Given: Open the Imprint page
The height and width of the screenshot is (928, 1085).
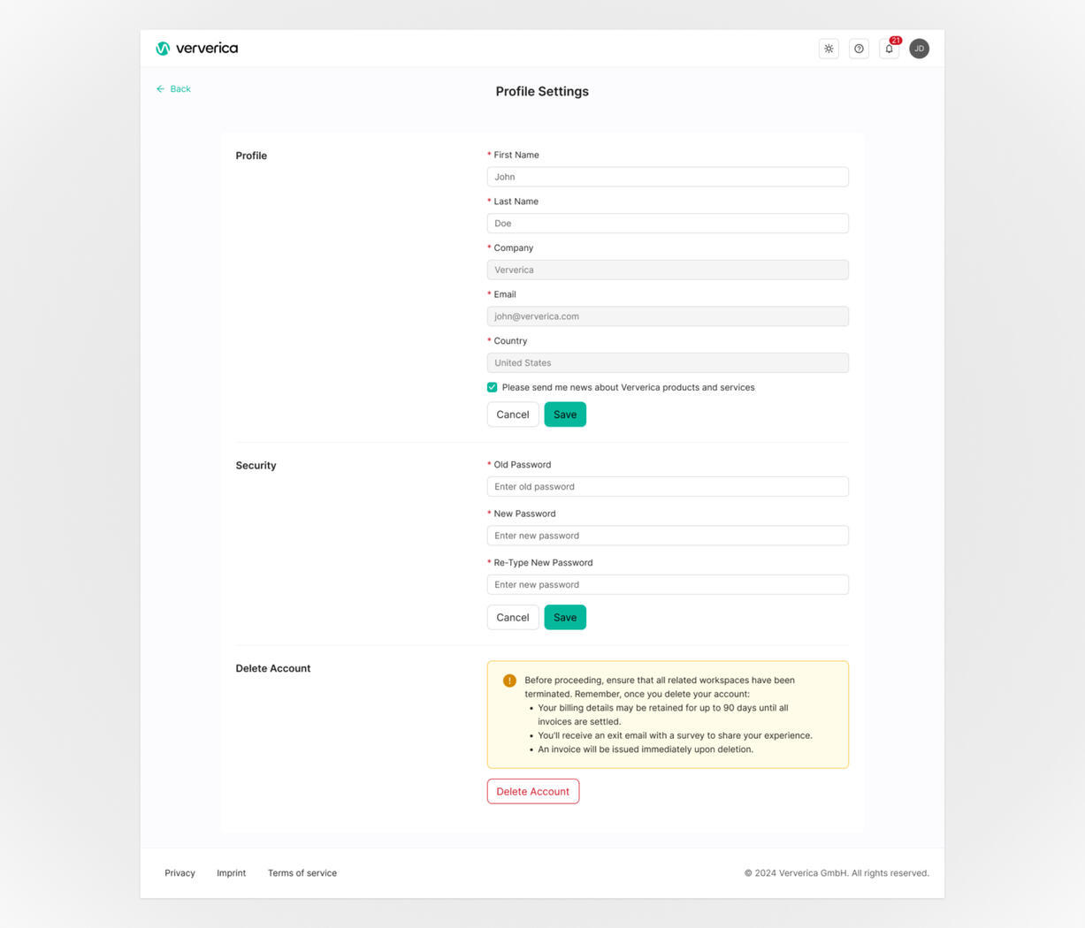Looking at the screenshot, I should 231,873.
